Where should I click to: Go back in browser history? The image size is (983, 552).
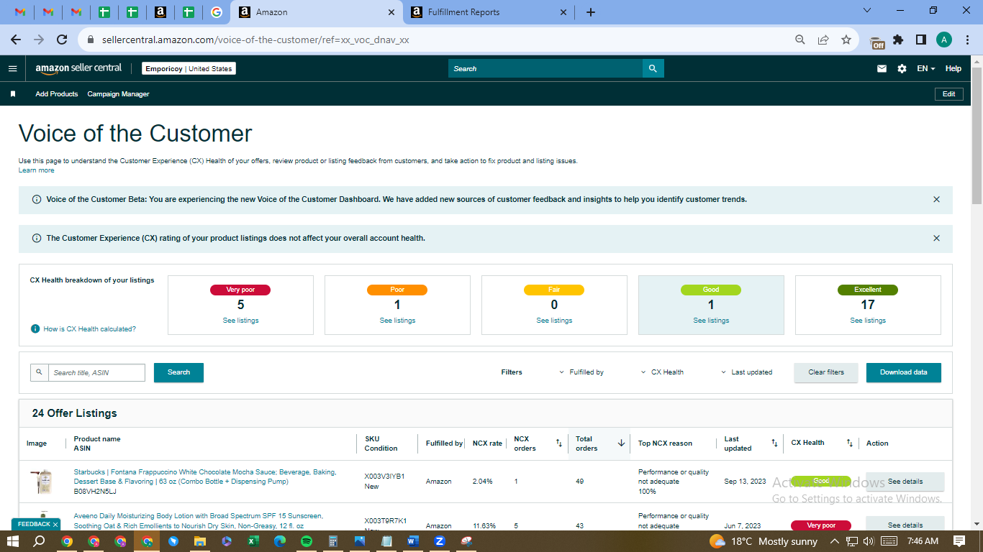pyautogui.click(x=16, y=40)
